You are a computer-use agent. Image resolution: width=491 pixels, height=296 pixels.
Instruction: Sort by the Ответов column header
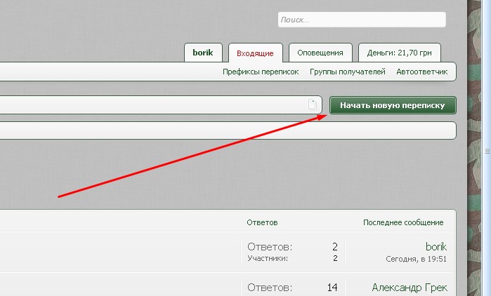pyautogui.click(x=262, y=222)
